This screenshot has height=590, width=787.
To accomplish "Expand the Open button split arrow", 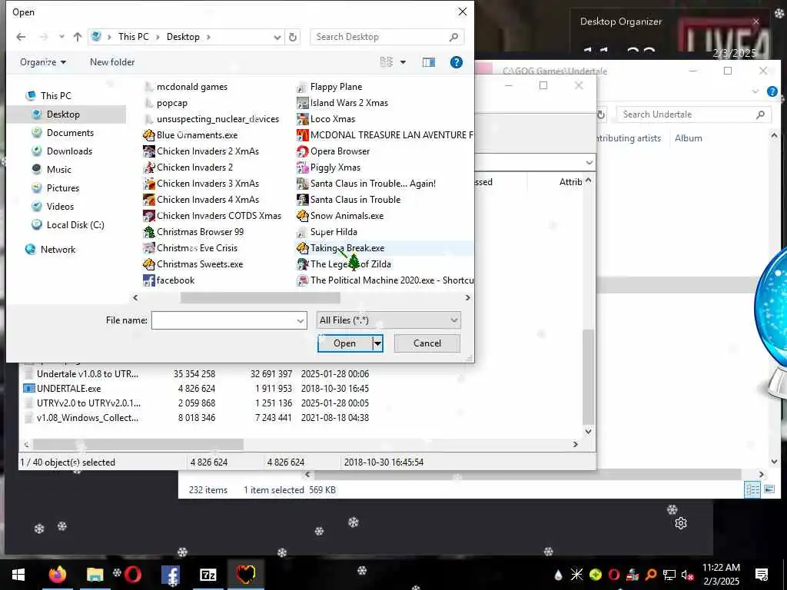I will click(x=377, y=343).
